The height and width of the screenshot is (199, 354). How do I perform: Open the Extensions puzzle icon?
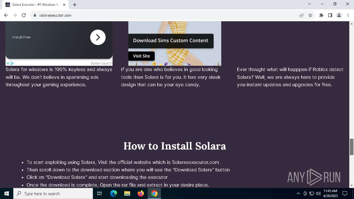point(321,15)
